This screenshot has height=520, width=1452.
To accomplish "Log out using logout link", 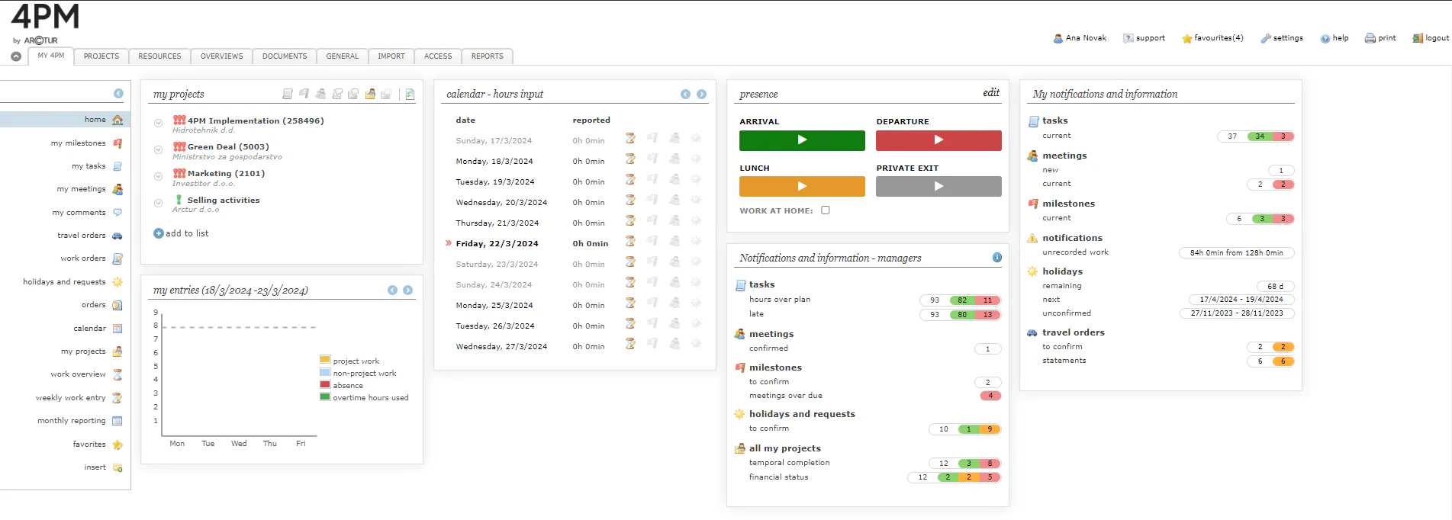I will click(1437, 38).
